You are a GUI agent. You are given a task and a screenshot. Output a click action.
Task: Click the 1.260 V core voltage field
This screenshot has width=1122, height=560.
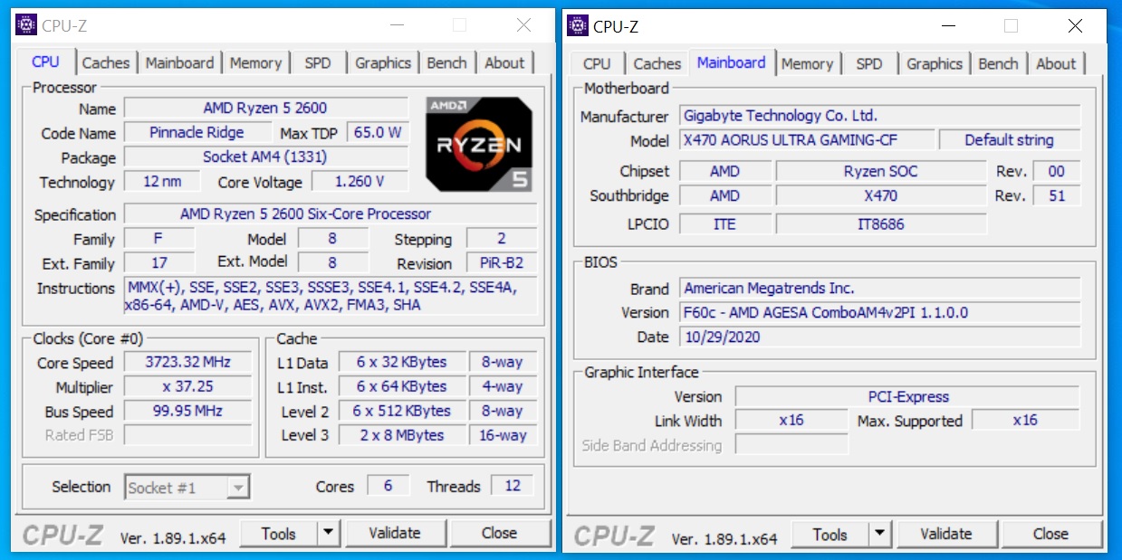(360, 181)
